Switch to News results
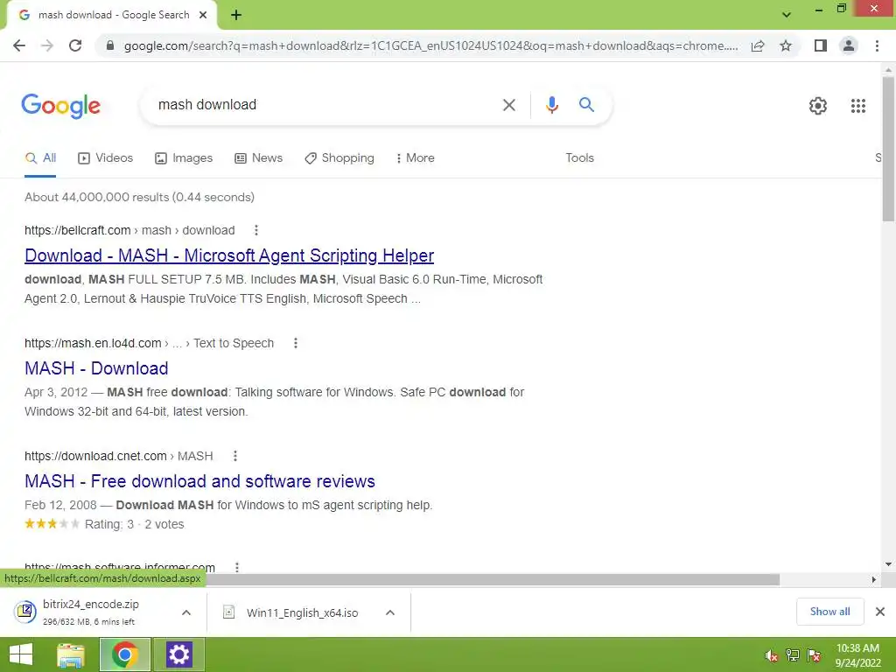Viewport: 896px width, 672px height. [x=259, y=158]
